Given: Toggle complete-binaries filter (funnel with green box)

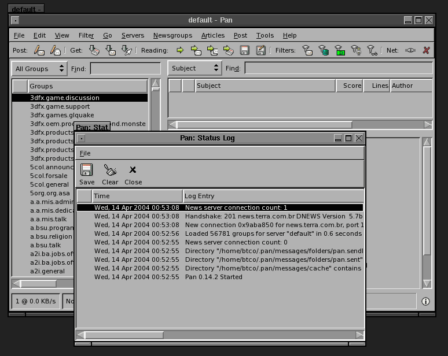Looking at the screenshot, I should [x=340, y=50].
